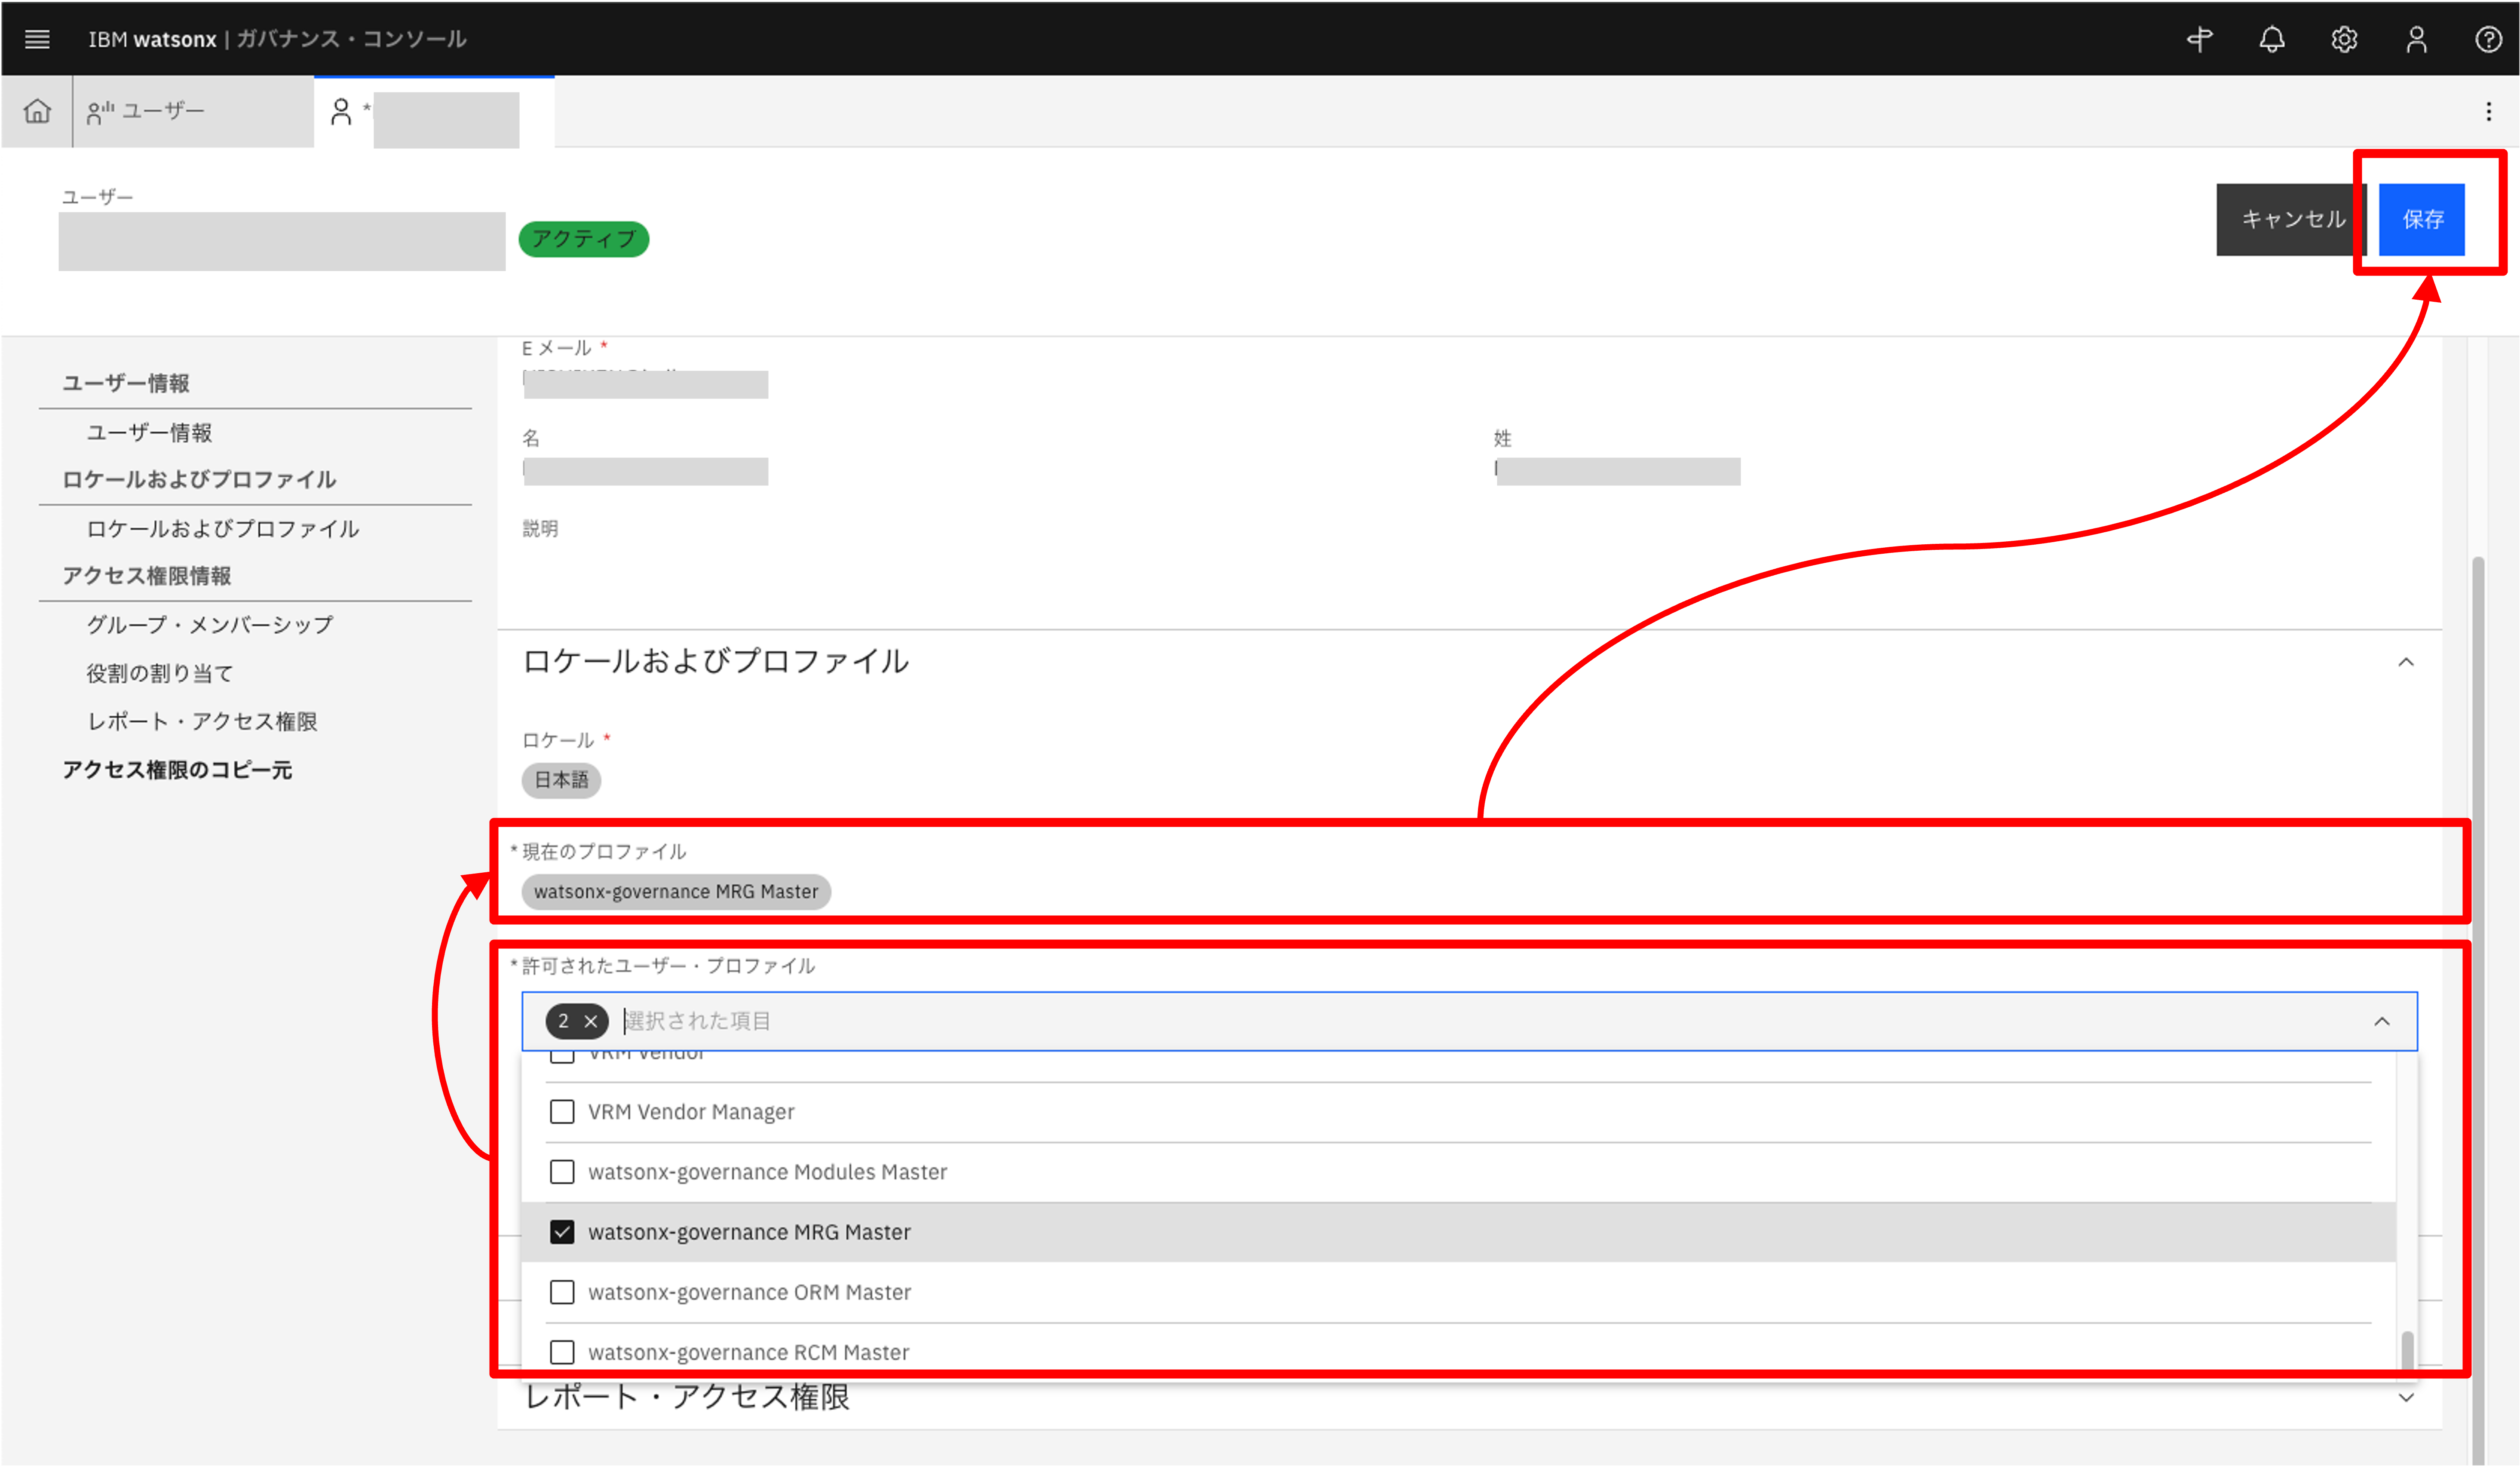Image resolution: width=2520 pixels, height=1466 pixels.
Task: Collapse the ロケールおよびプロファイル section
Action: point(2406,662)
